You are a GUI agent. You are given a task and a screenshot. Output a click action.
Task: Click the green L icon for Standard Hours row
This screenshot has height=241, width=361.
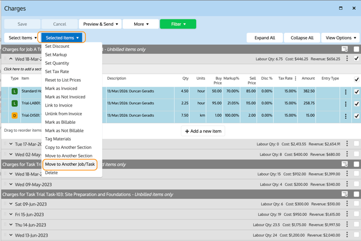(15, 91)
